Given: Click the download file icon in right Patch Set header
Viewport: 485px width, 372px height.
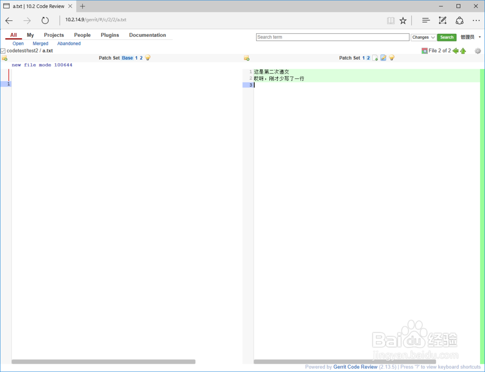Looking at the screenshot, I should 375,58.
